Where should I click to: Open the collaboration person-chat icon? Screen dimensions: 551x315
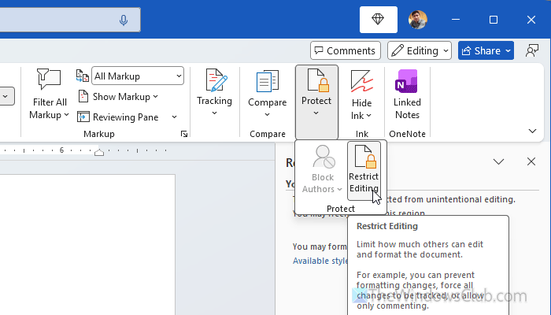532,50
